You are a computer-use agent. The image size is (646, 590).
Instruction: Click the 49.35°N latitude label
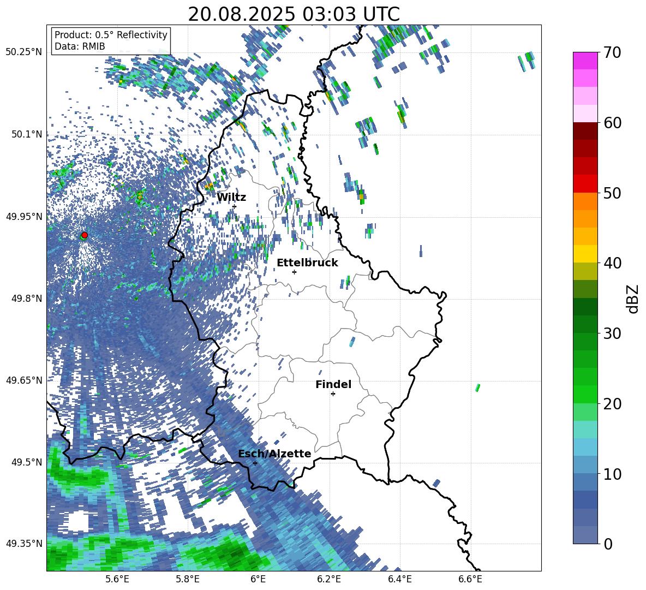pos(25,544)
